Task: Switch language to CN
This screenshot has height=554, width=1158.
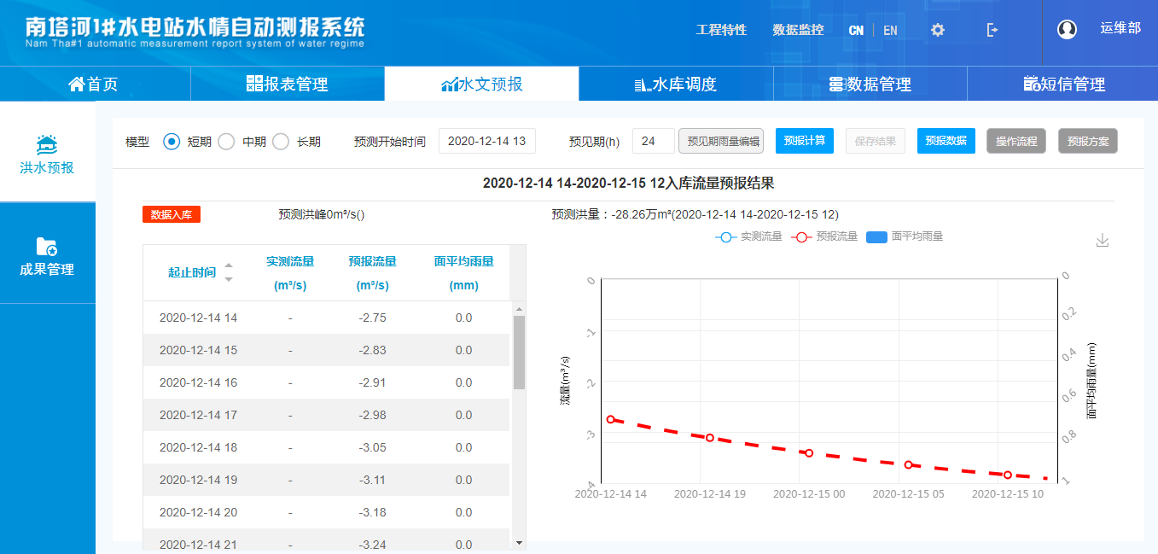Action: click(x=856, y=30)
